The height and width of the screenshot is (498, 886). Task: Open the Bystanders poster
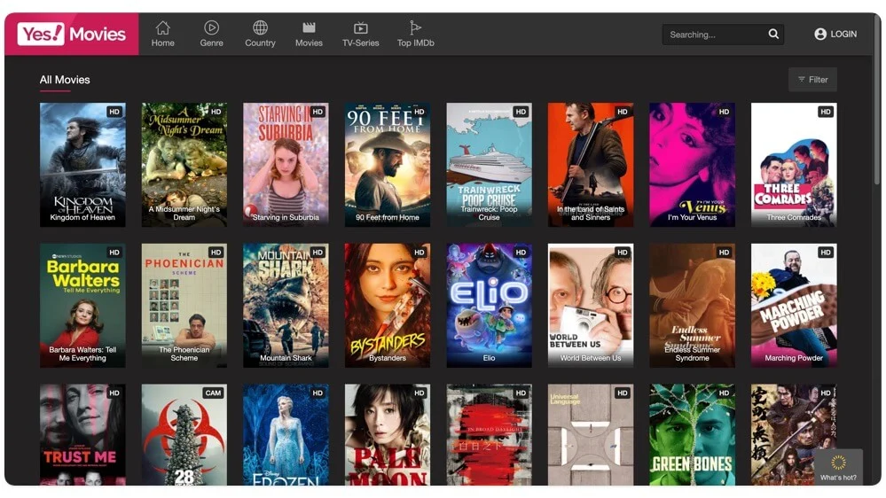(388, 306)
